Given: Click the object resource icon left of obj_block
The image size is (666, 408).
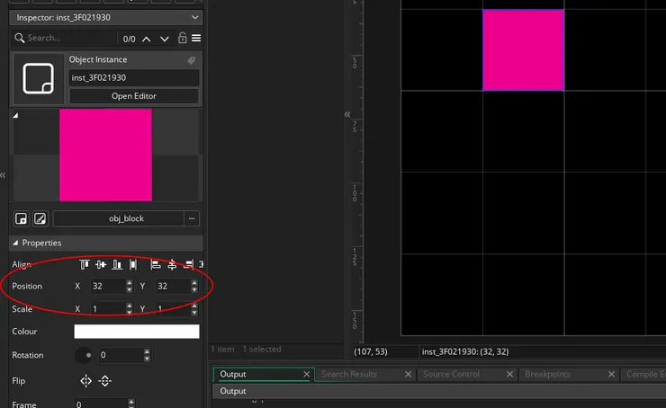Looking at the screenshot, I should point(21,218).
